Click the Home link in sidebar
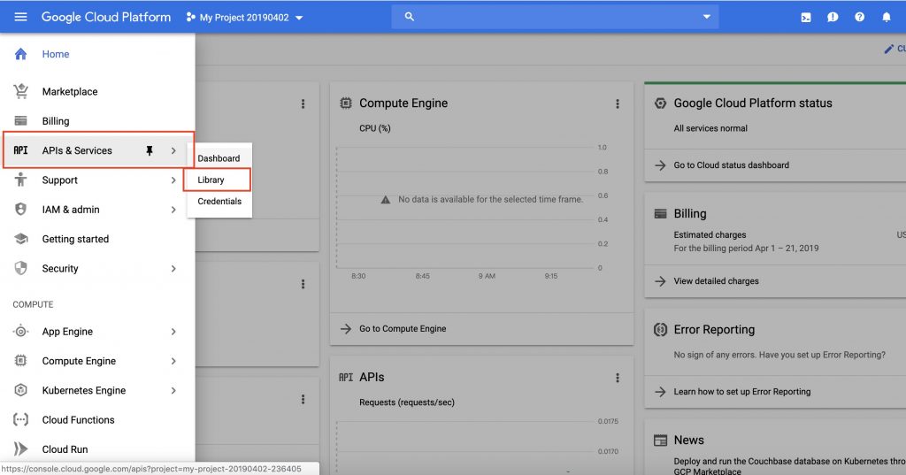Image resolution: width=906 pixels, height=475 pixels. click(x=56, y=54)
